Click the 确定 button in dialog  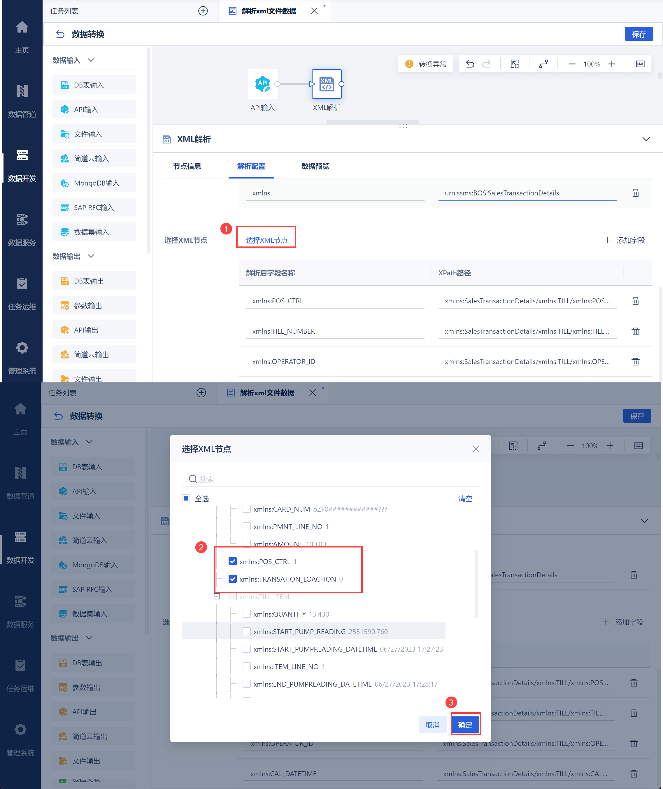pos(465,725)
